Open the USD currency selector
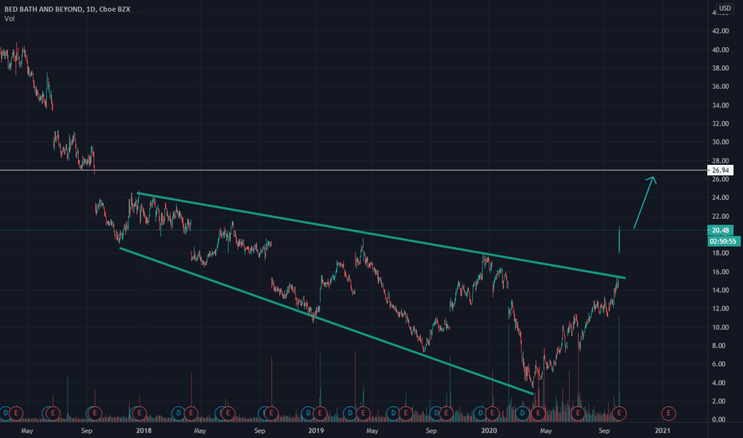This screenshot has width=743, height=438. [x=725, y=8]
